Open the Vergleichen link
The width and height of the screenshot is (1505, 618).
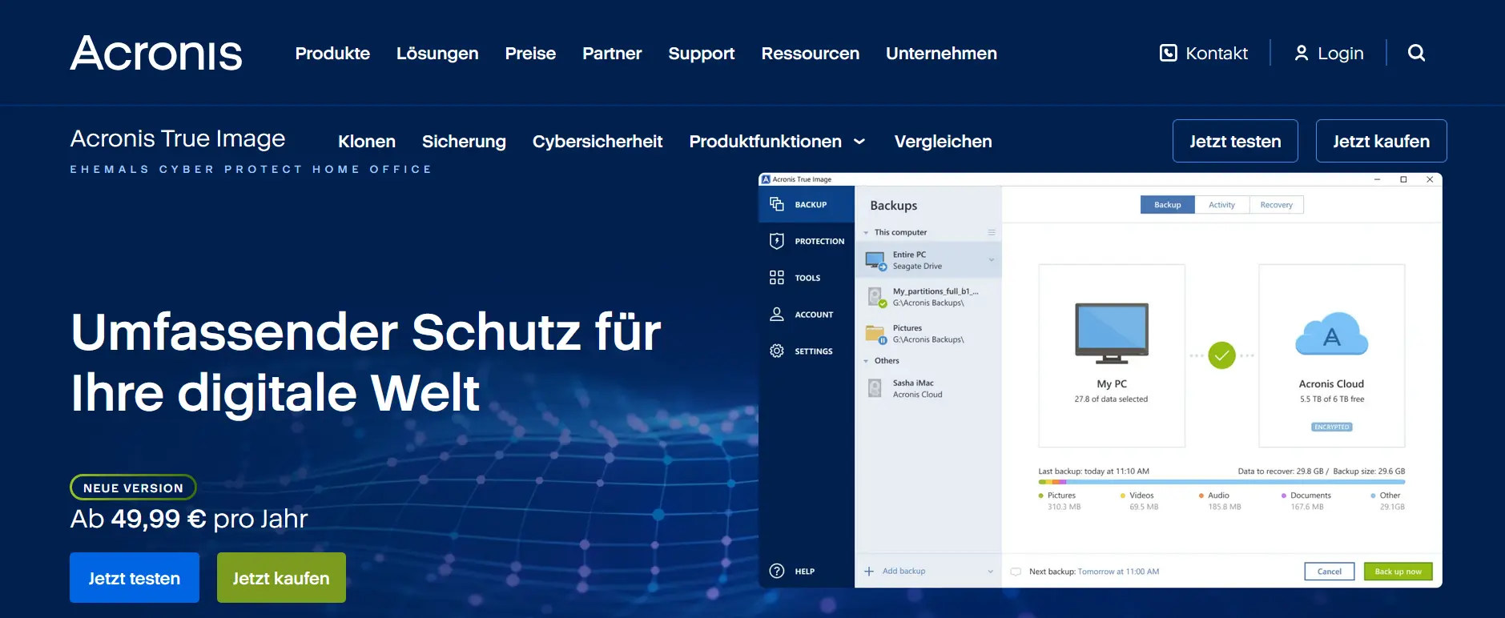click(x=944, y=142)
